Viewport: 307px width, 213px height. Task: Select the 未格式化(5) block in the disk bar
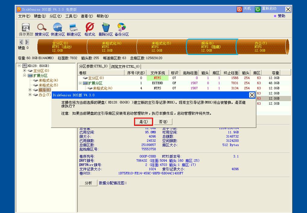[162, 47]
